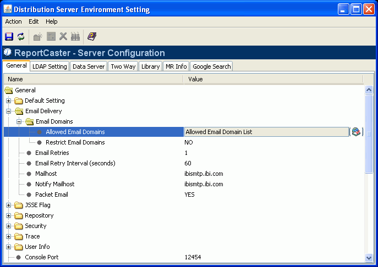Click the grayed configuration toolbar icon
The image size is (378, 267).
(x=51, y=37)
